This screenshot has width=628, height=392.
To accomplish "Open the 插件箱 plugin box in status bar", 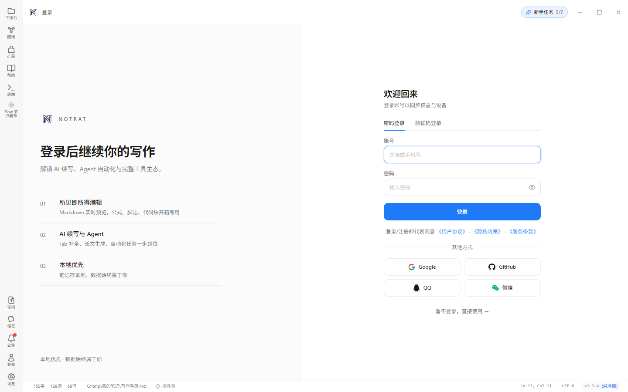I will pos(165,386).
